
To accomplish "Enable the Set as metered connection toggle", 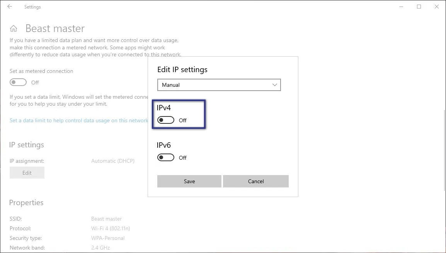I will 18,82.
